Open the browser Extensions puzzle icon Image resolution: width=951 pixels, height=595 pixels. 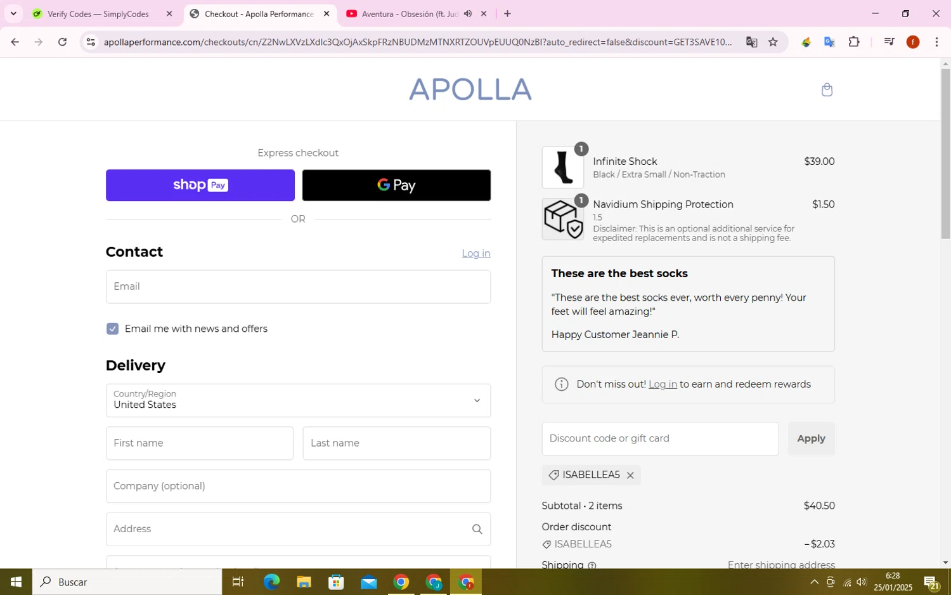(x=854, y=42)
